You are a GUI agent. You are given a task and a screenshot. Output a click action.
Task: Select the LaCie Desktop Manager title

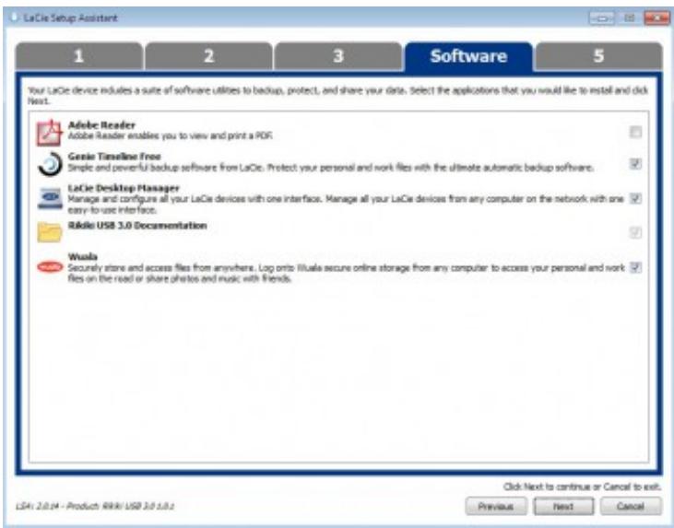[124, 188]
